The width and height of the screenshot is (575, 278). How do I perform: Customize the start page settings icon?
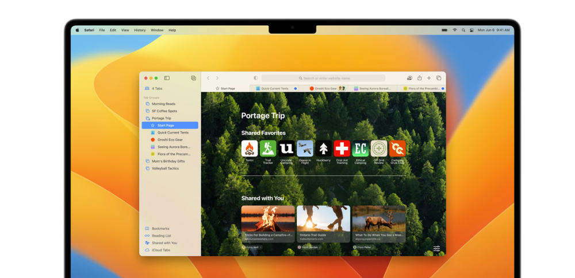436,249
